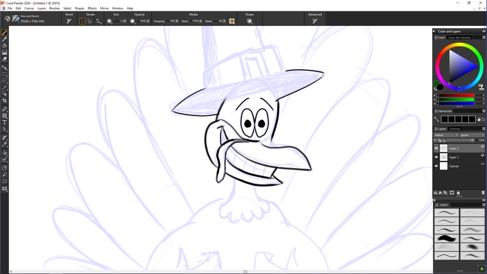487x274 pixels.
Task: Select the Layer Adjuster tool
Action: point(5,68)
